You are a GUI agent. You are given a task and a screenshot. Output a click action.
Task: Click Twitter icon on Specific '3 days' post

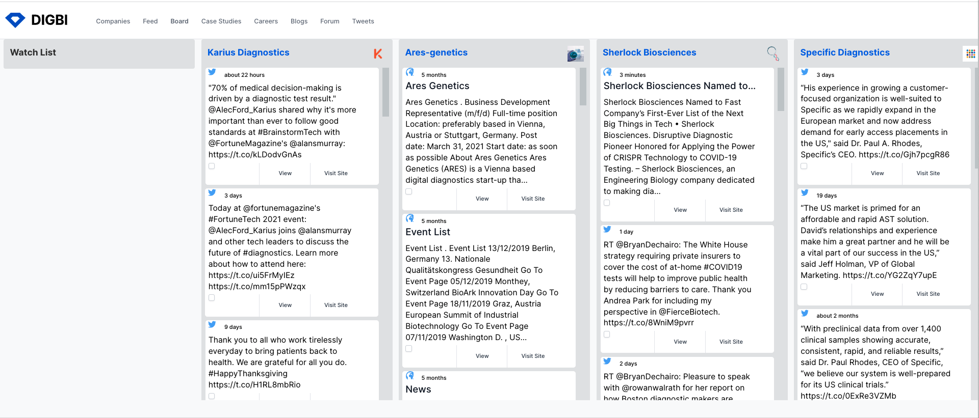click(805, 72)
